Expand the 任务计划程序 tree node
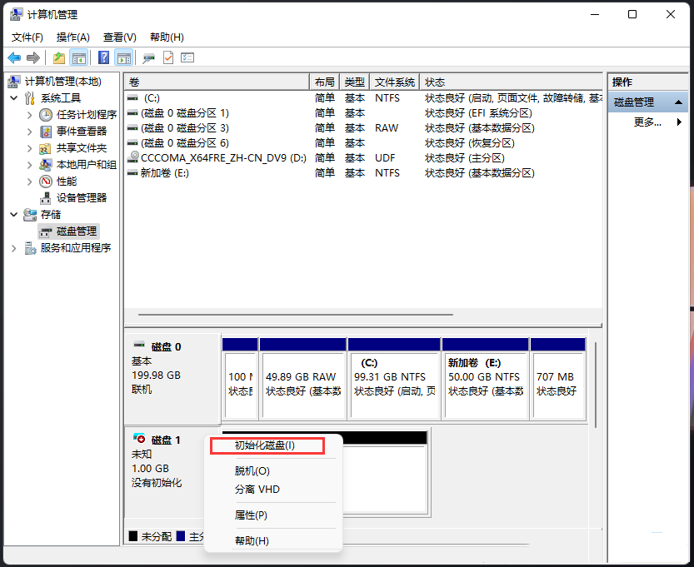Image resolution: width=694 pixels, height=567 pixels. (x=30, y=114)
